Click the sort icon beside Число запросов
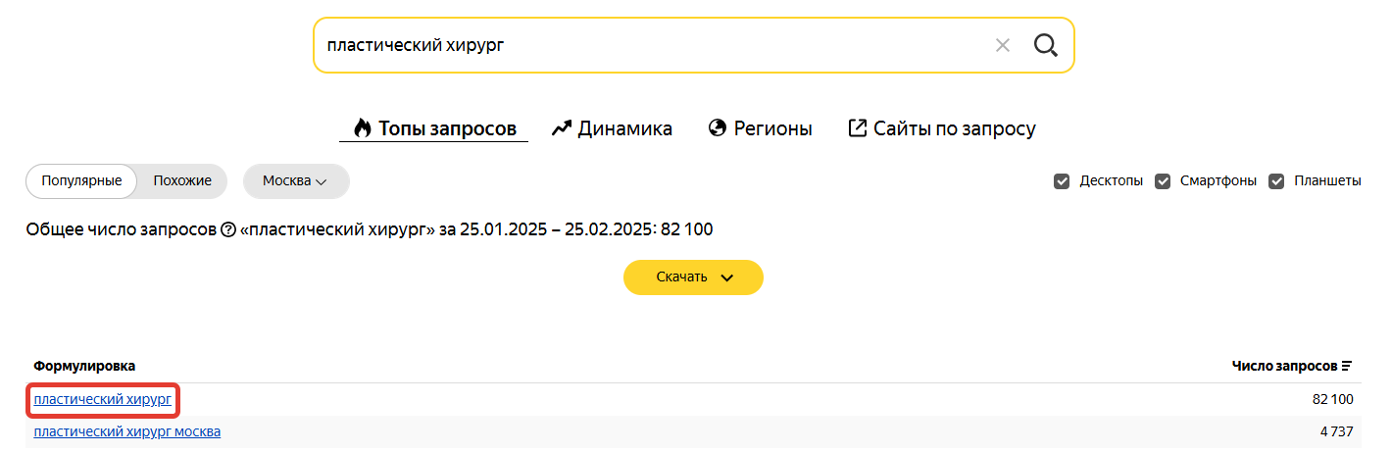The width and height of the screenshot is (1391, 453). (x=1347, y=367)
